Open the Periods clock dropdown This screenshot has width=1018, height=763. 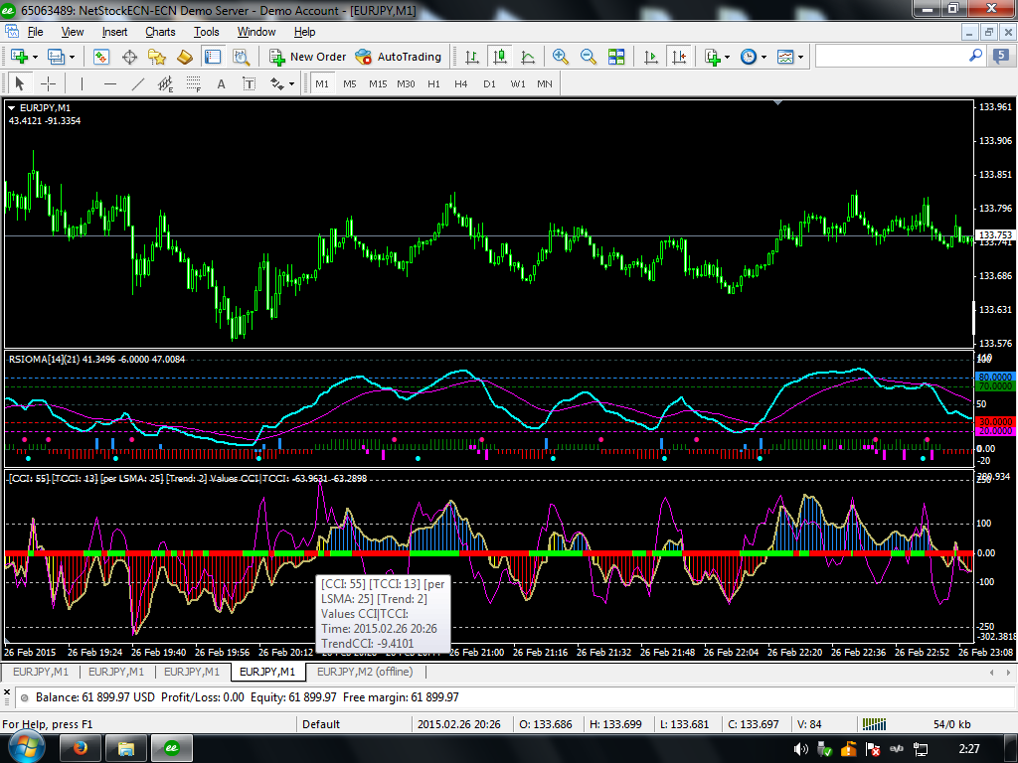(753, 57)
